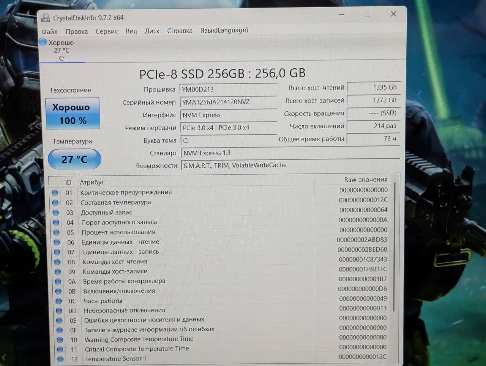Click status icon for Составная температура row
Image resolution: width=486 pixels, height=366 pixels.
55,203
